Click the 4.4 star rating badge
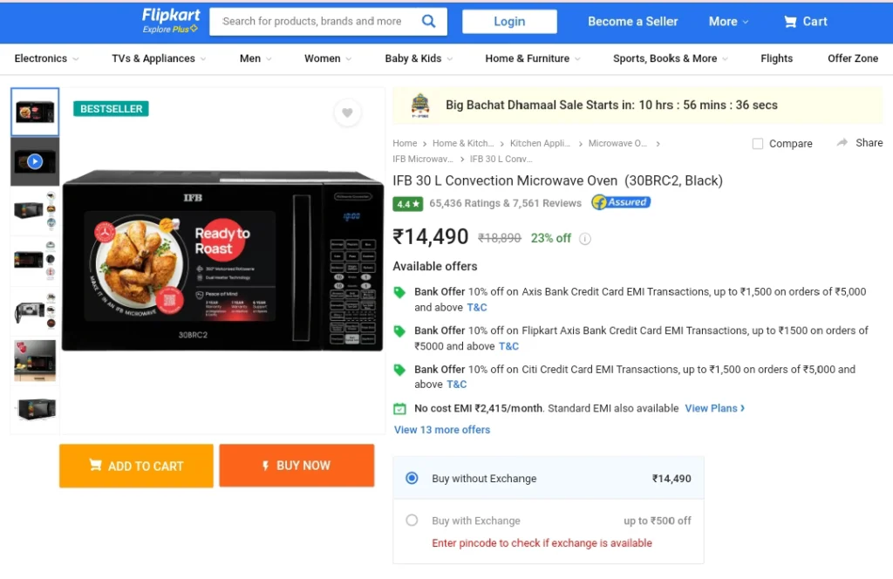This screenshot has width=893, height=579. pyautogui.click(x=408, y=204)
